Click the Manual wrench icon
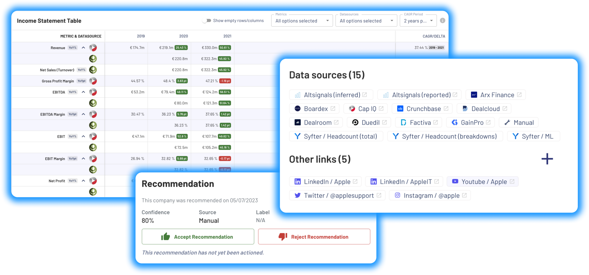This screenshot has width=589, height=275. coord(507,122)
